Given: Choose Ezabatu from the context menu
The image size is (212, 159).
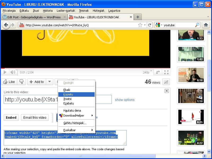Looking at the screenshot, I should pos(76,103).
